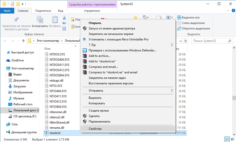Image resolution: width=236 pixels, height=142 pixels.
Task: Switch to details view in status bar
Action: pos(227,139)
